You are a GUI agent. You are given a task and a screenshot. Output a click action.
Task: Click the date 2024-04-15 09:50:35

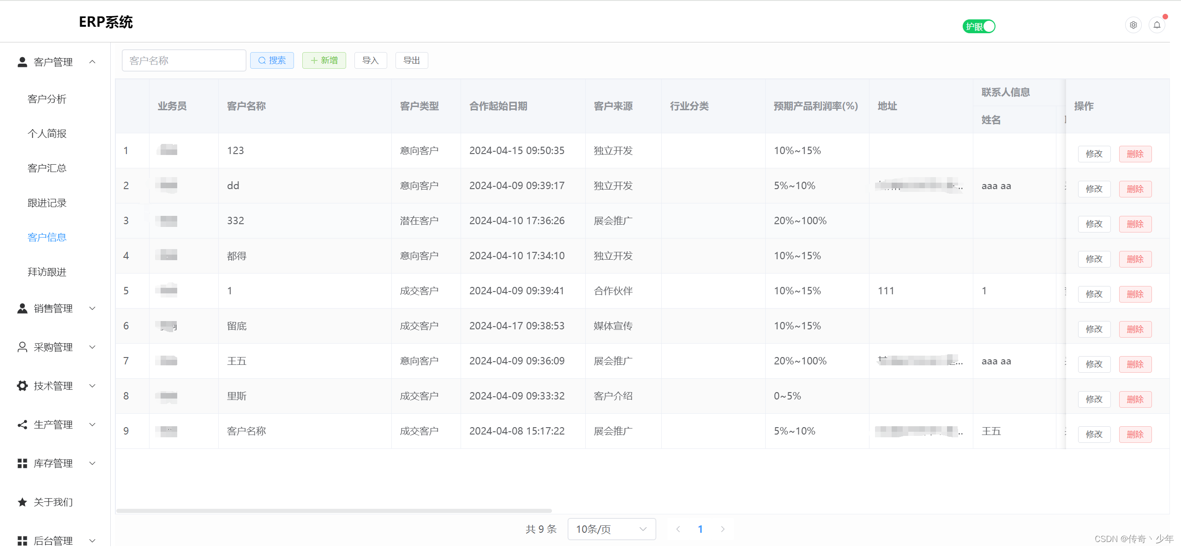(x=517, y=150)
